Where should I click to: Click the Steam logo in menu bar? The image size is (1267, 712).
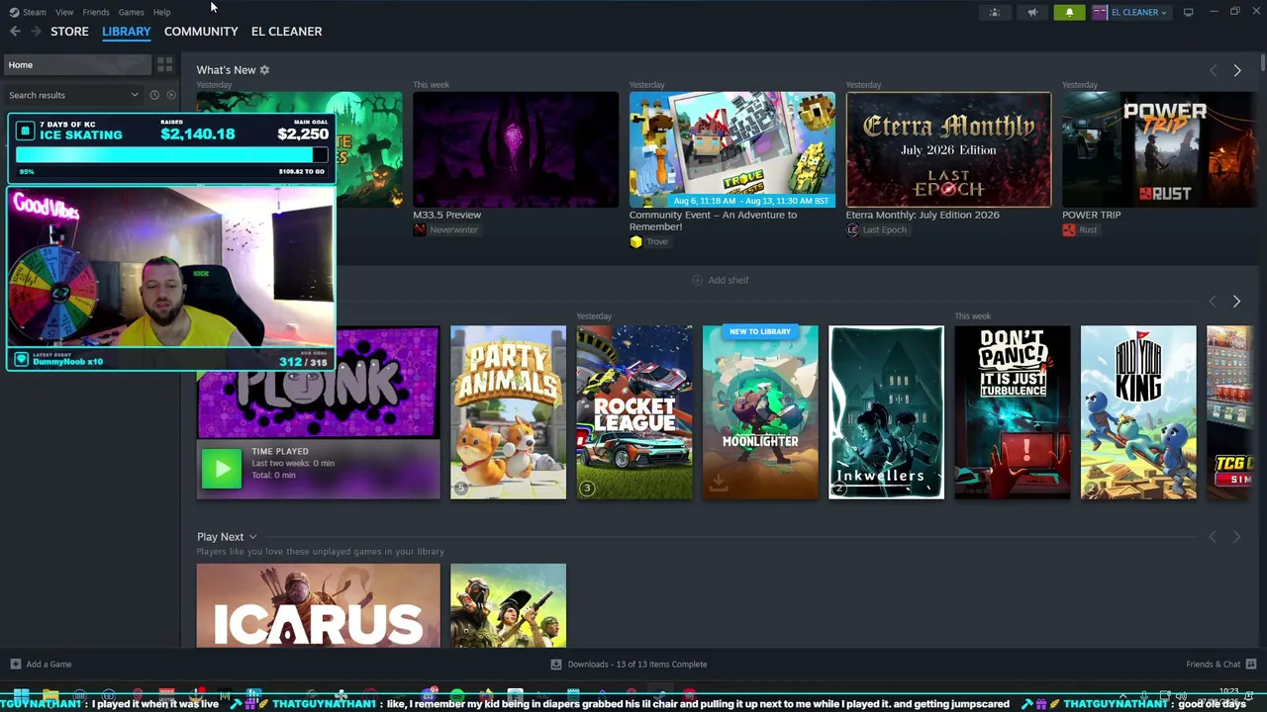(x=14, y=12)
